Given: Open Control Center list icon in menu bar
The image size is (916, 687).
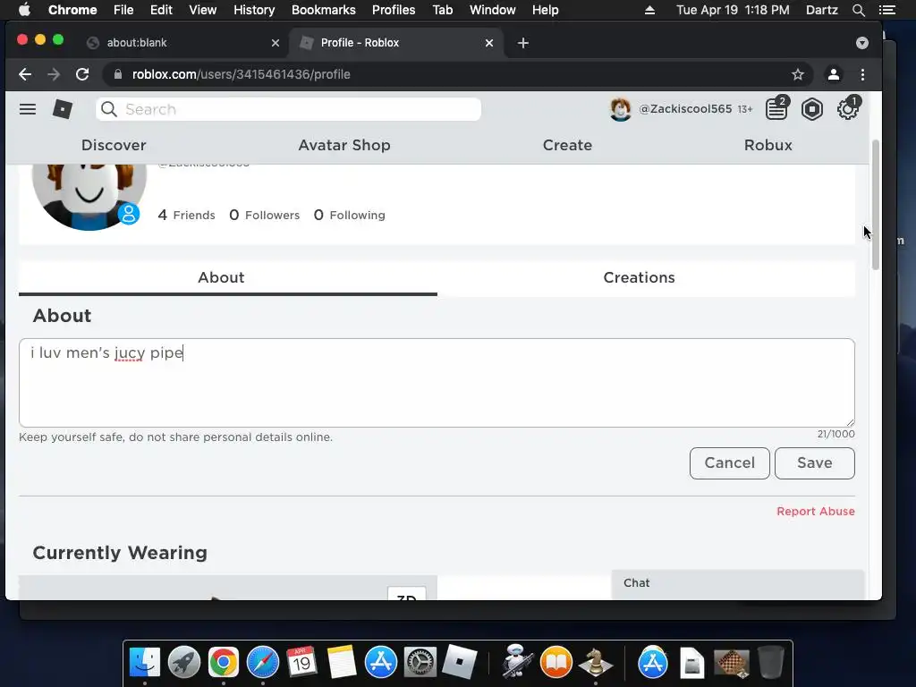Looking at the screenshot, I should click(886, 10).
